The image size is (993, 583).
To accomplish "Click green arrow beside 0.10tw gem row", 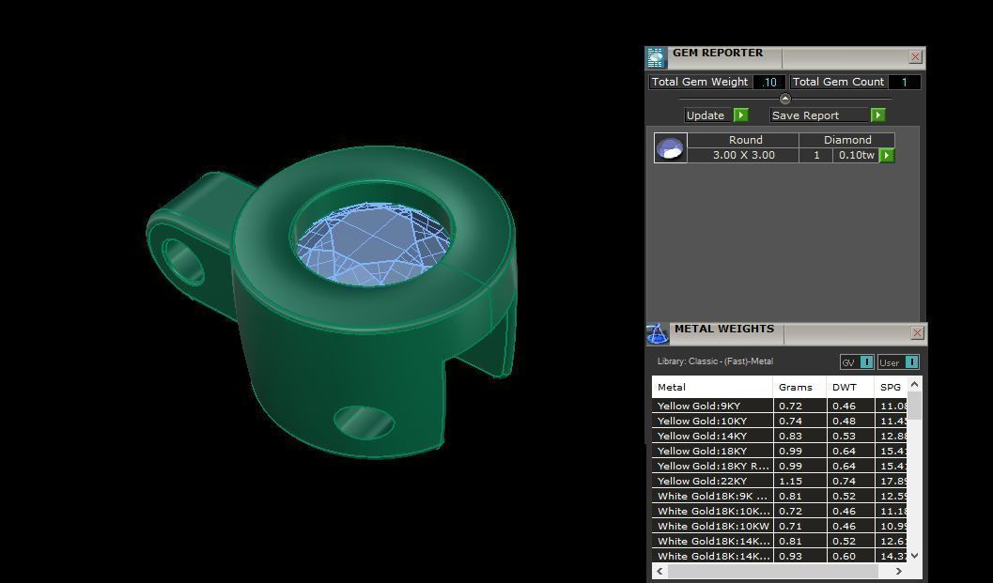I will point(887,155).
